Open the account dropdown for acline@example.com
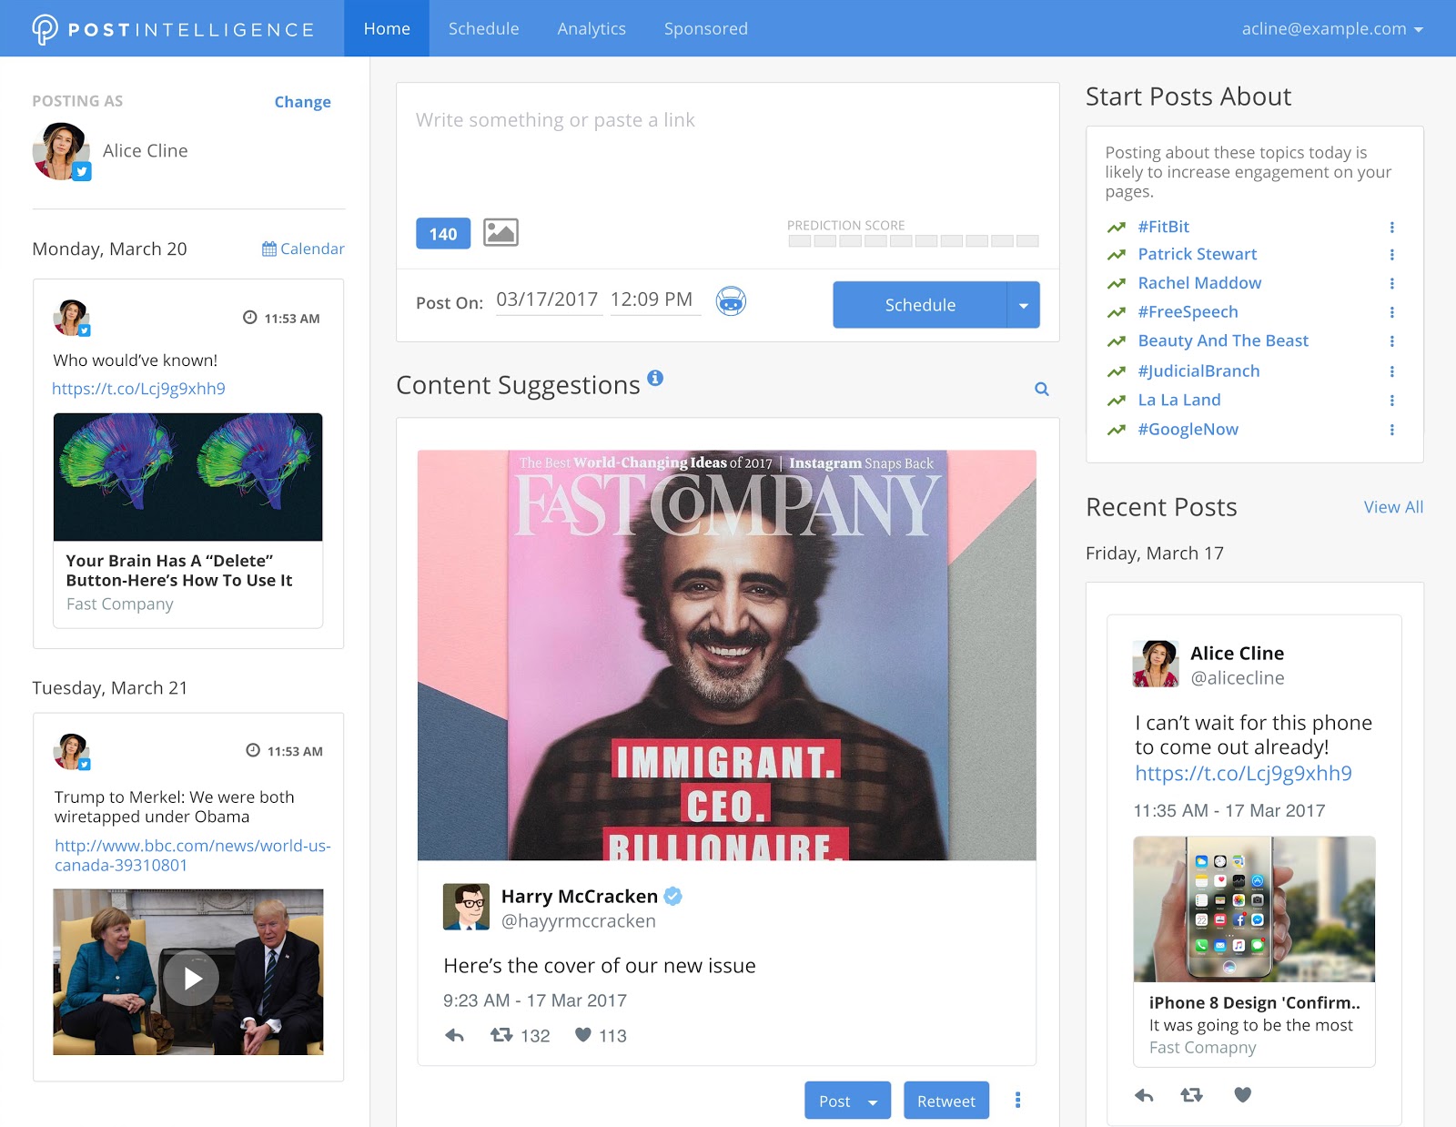The width and height of the screenshot is (1456, 1127). (1331, 29)
